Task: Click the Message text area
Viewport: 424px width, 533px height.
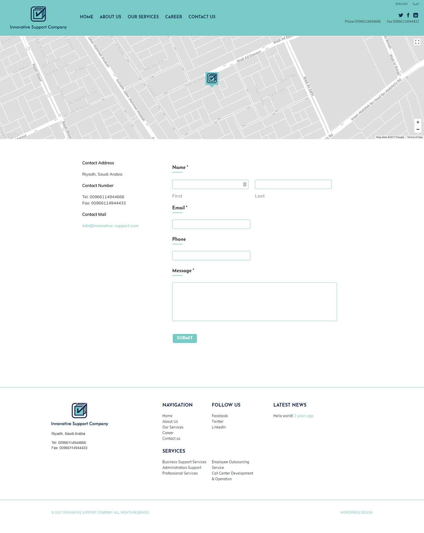Action: click(254, 302)
